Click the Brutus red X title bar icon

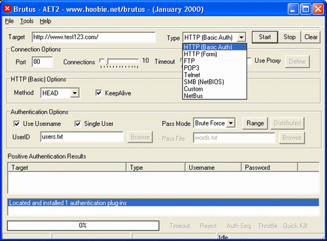7,8
